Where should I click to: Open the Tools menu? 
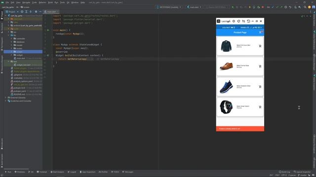pos(63,2)
